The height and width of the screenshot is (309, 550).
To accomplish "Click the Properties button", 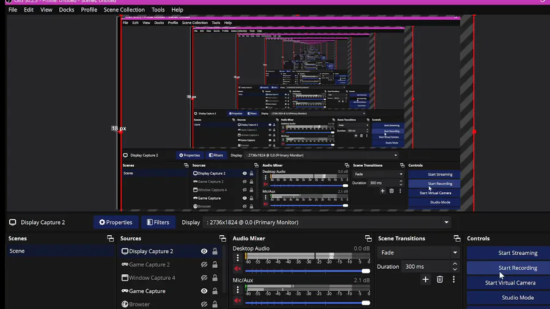I will pyautogui.click(x=116, y=222).
